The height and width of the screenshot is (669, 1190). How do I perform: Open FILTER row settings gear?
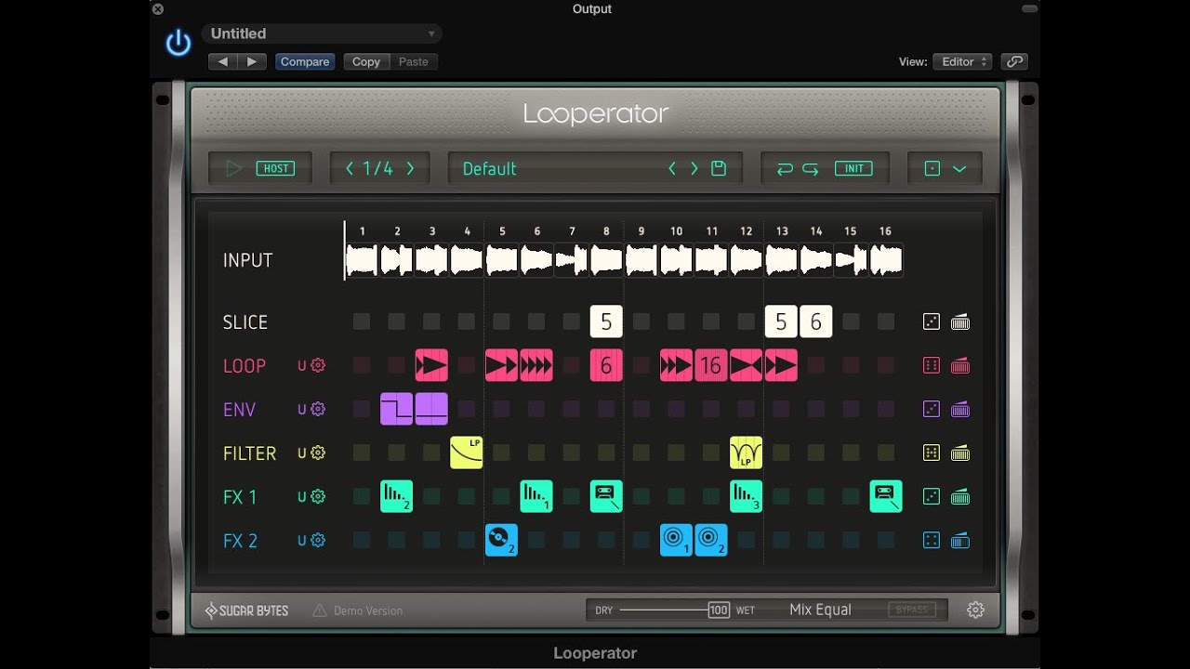coord(318,453)
